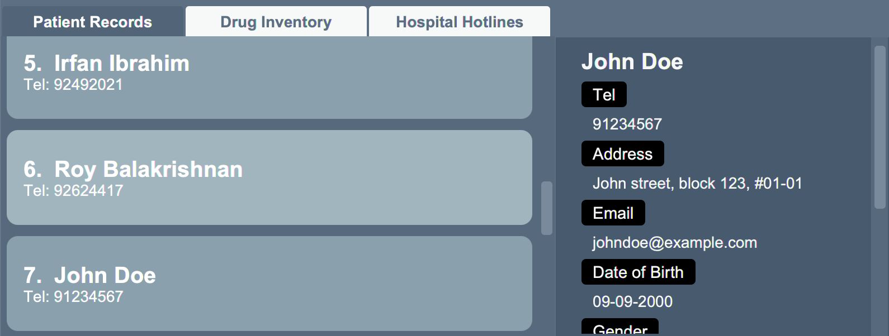889x336 pixels.
Task: Click the John Doe heading in details
Action: (632, 61)
